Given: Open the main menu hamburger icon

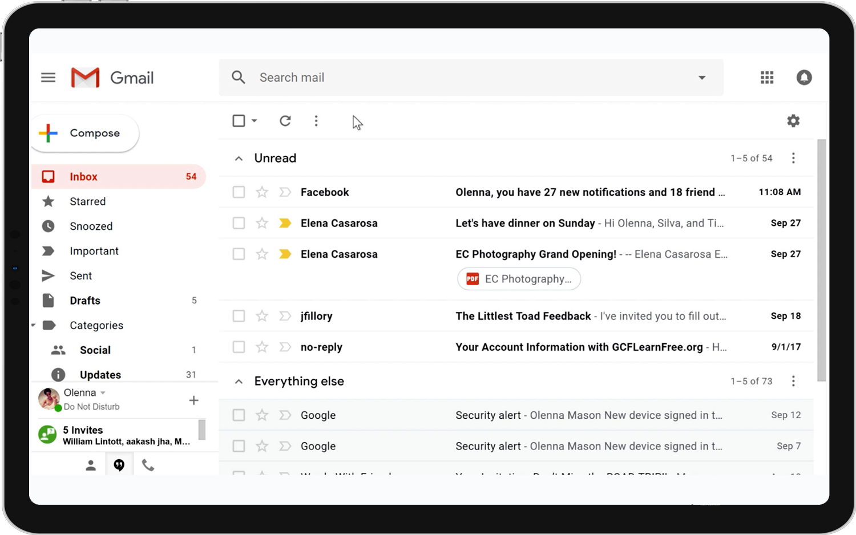Looking at the screenshot, I should (49, 78).
